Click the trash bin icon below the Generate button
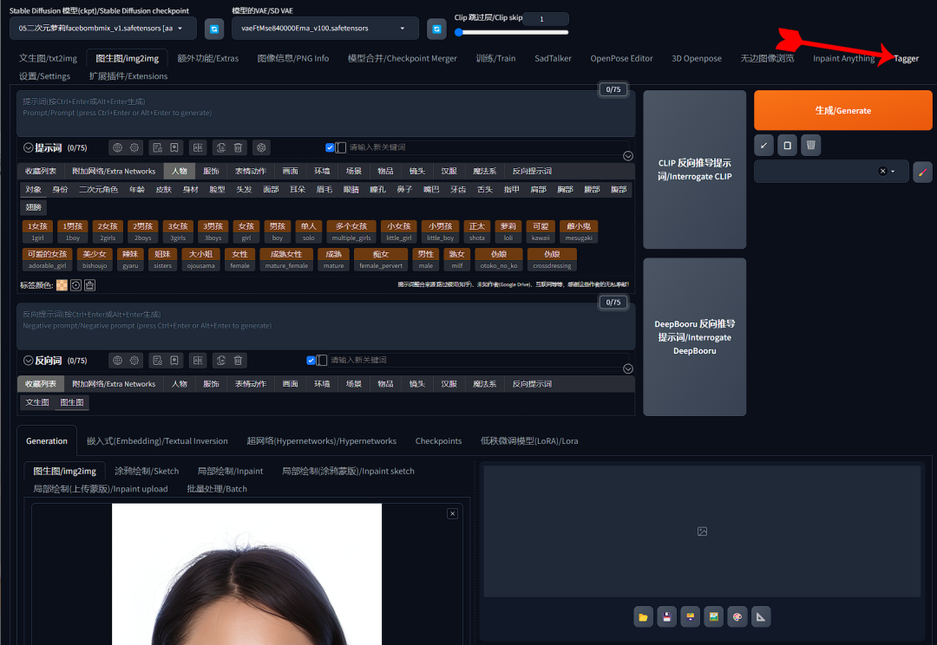This screenshot has width=937, height=645. pyautogui.click(x=810, y=145)
